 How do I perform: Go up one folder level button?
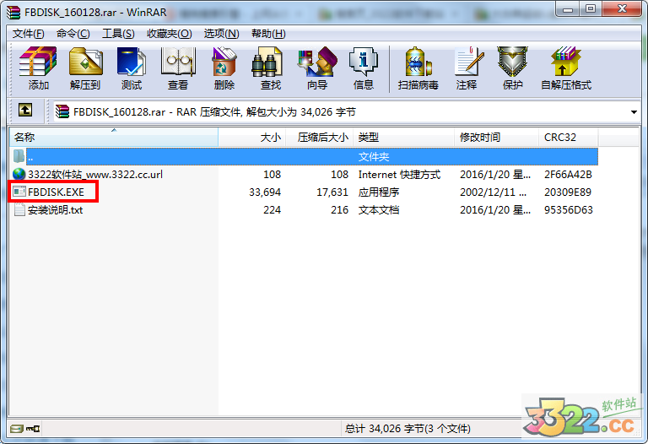(25, 111)
